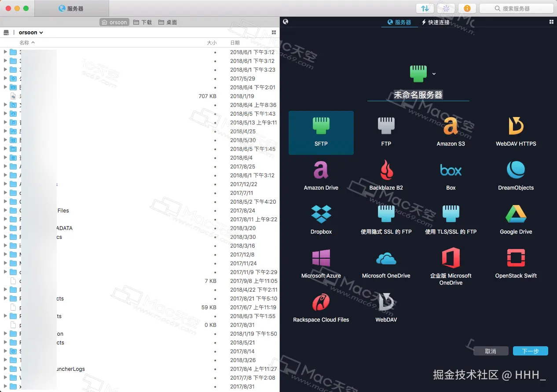Image resolution: width=557 pixels, height=392 pixels.
Task: Select the row dated 2018/5/13 上午9:11
Action: 139,122
